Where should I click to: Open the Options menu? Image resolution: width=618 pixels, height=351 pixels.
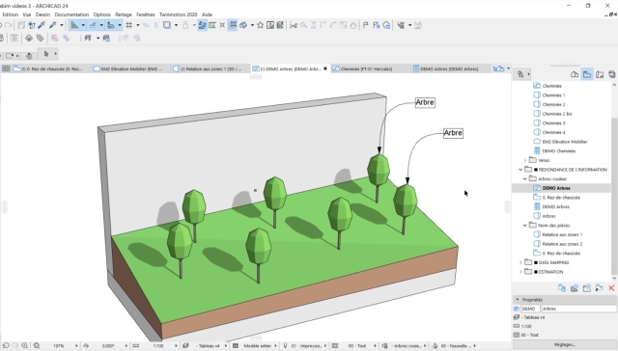point(101,14)
